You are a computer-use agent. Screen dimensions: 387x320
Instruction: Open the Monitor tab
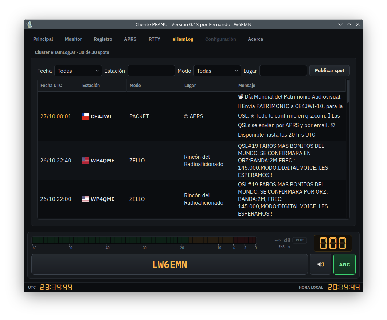point(73,39)
